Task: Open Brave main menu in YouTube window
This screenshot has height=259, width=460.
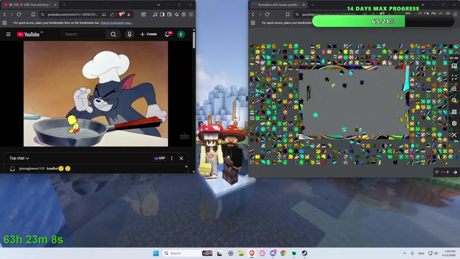Action: (191, 14)
